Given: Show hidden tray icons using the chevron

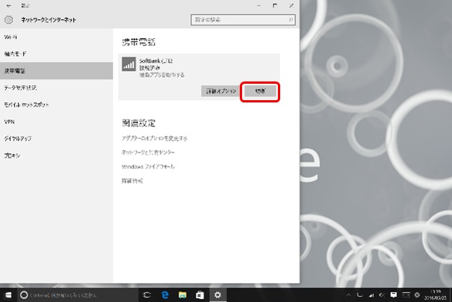Looking at the screenshot, I should pos(348,295).
